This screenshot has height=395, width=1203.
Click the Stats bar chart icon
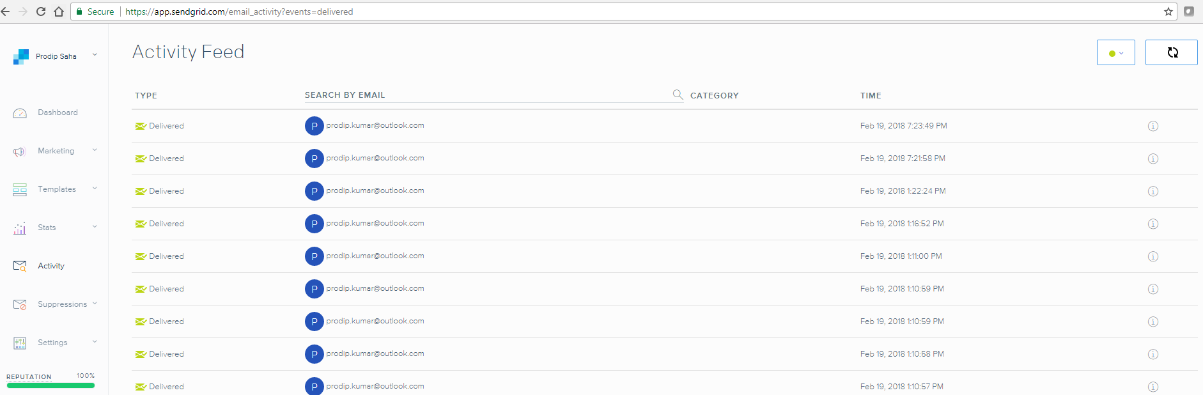click(20, 228)
